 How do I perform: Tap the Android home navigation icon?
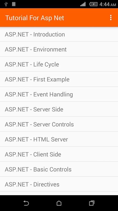tap(59, 203)
